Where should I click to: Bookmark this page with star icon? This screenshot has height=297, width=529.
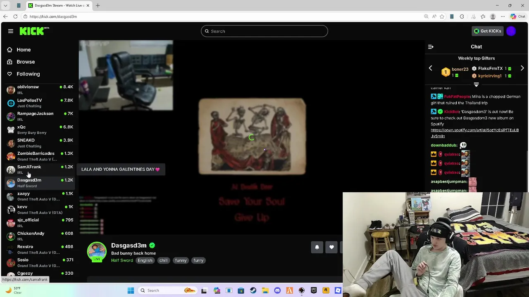point(442,16)
